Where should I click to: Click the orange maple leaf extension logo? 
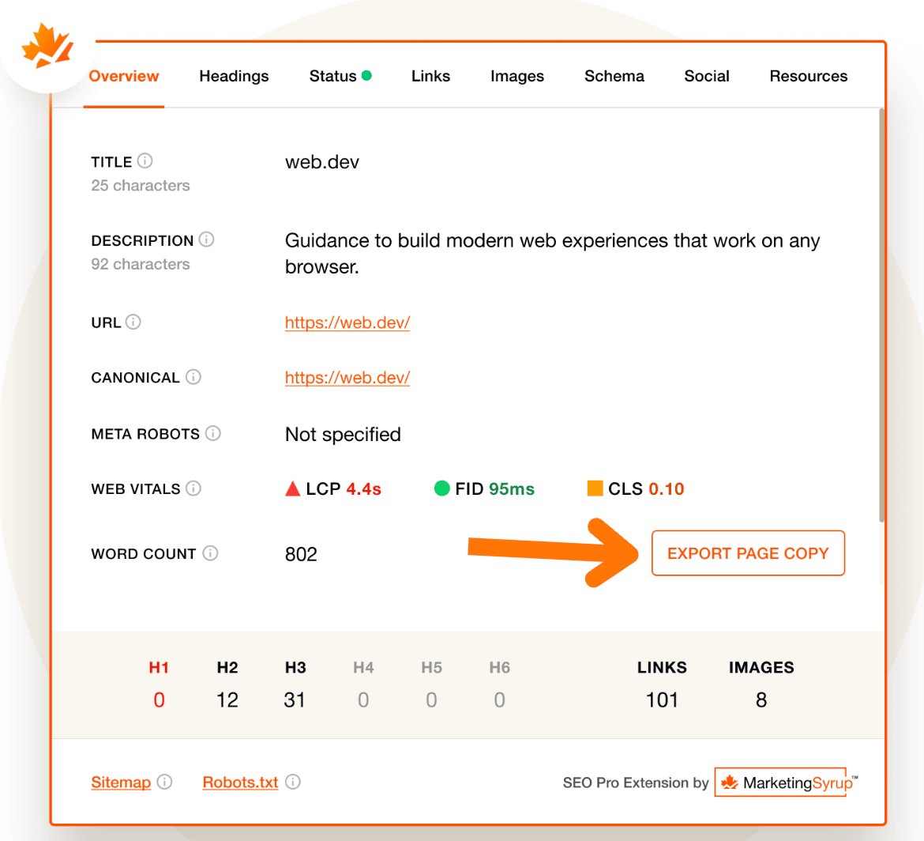pos(47,46)
